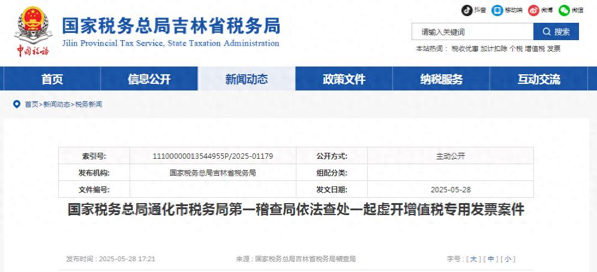The width and height of the screenshot is (597, 272).
Task: Select the 新闻动态 navigation tab
Action: coord(247,79)
